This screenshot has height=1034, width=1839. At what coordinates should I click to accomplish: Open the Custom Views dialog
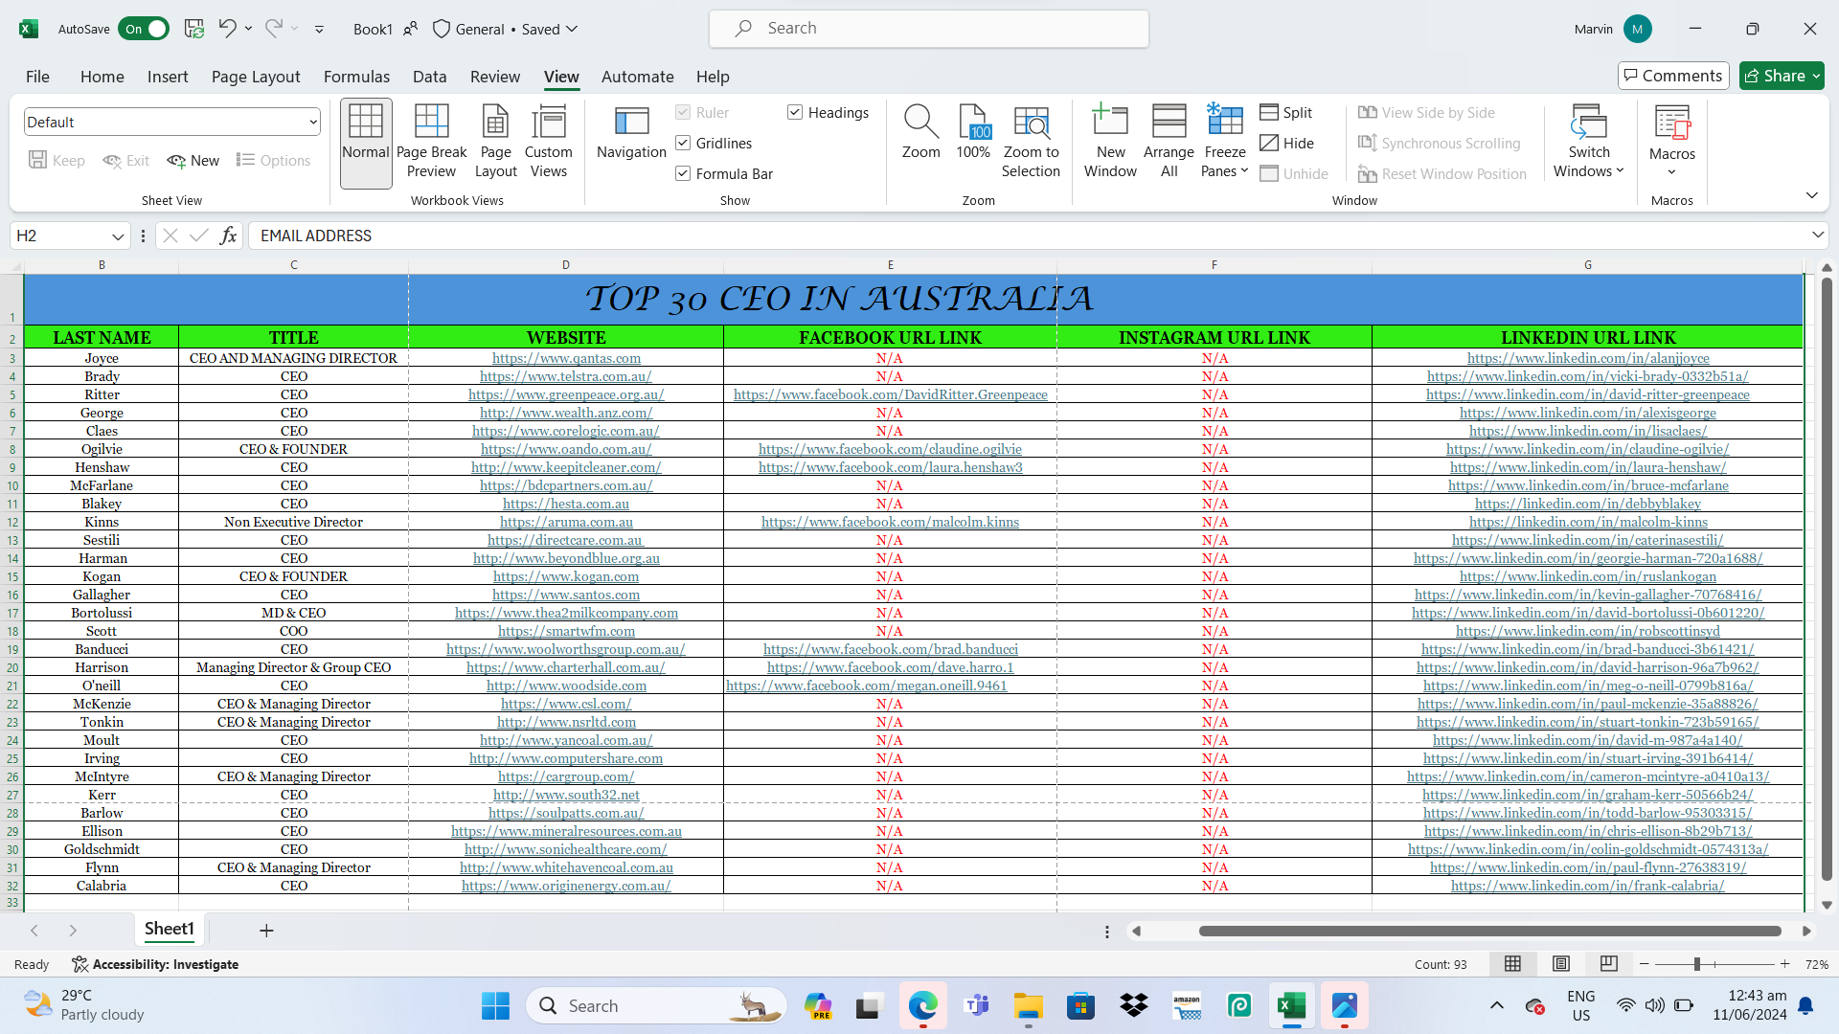(548, 141)
